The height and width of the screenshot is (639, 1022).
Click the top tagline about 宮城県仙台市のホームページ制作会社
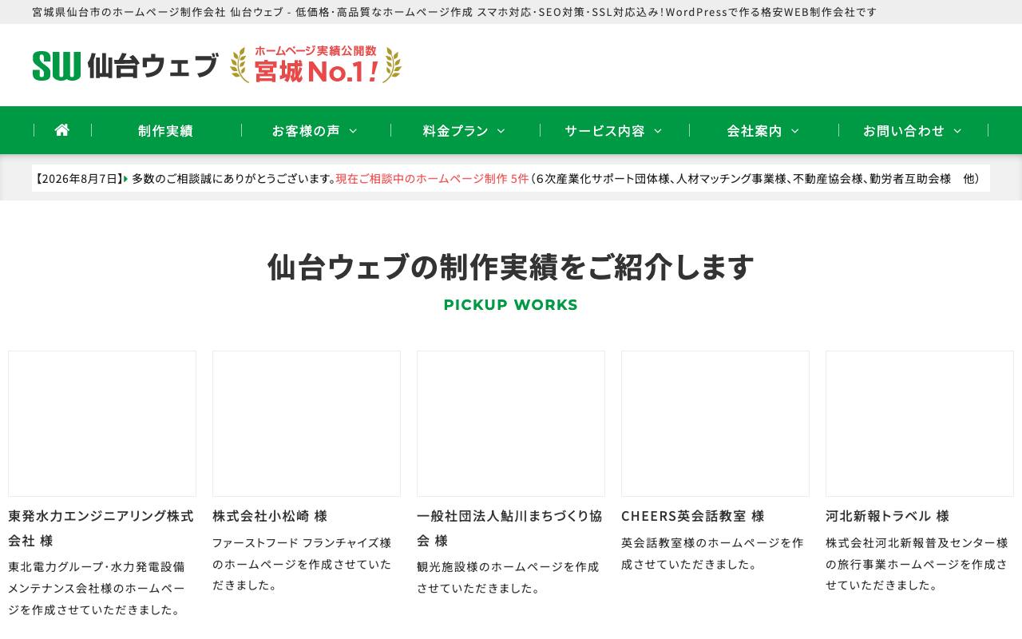click(x=454, y=12)
